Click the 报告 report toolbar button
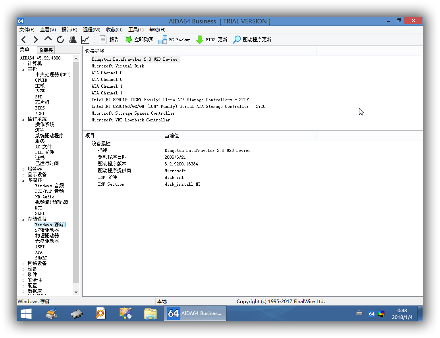 [109, 40]
